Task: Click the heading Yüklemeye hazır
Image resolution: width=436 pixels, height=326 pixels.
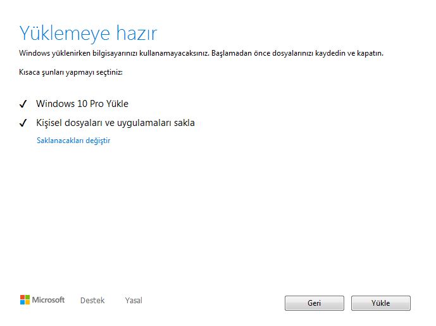Action: pyautogui.click(x=88, y=34)
